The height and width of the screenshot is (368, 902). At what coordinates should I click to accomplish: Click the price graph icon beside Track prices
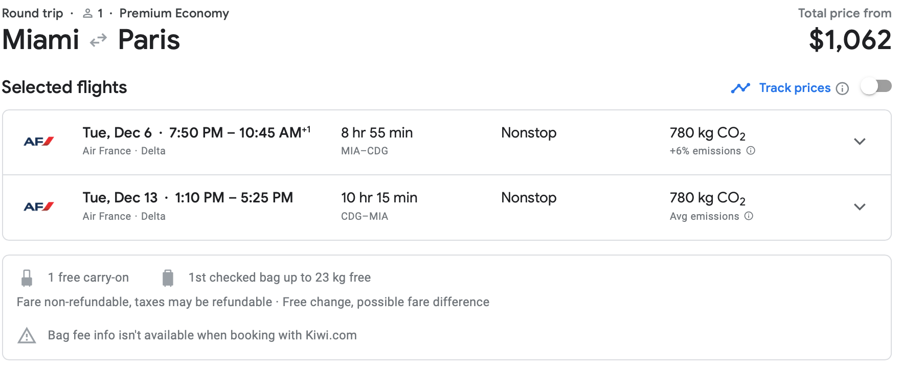pyautogui.click(x=740, y=88)
